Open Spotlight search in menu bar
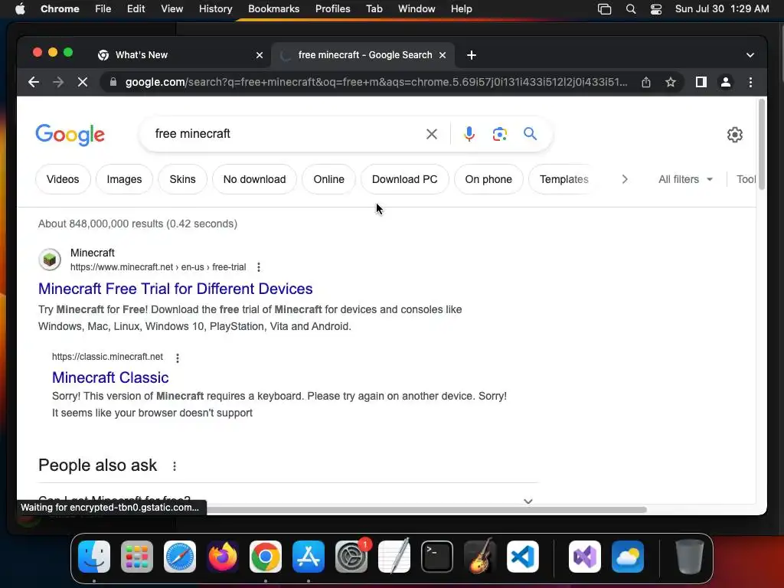Viewport: 784px width, 588px height. [x=631, y=9]
